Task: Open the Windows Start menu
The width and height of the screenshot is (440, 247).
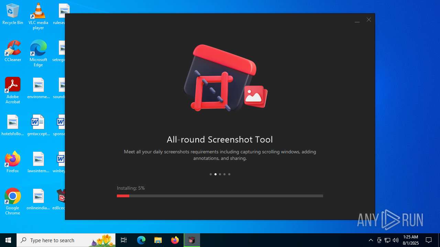Action: 8,240
